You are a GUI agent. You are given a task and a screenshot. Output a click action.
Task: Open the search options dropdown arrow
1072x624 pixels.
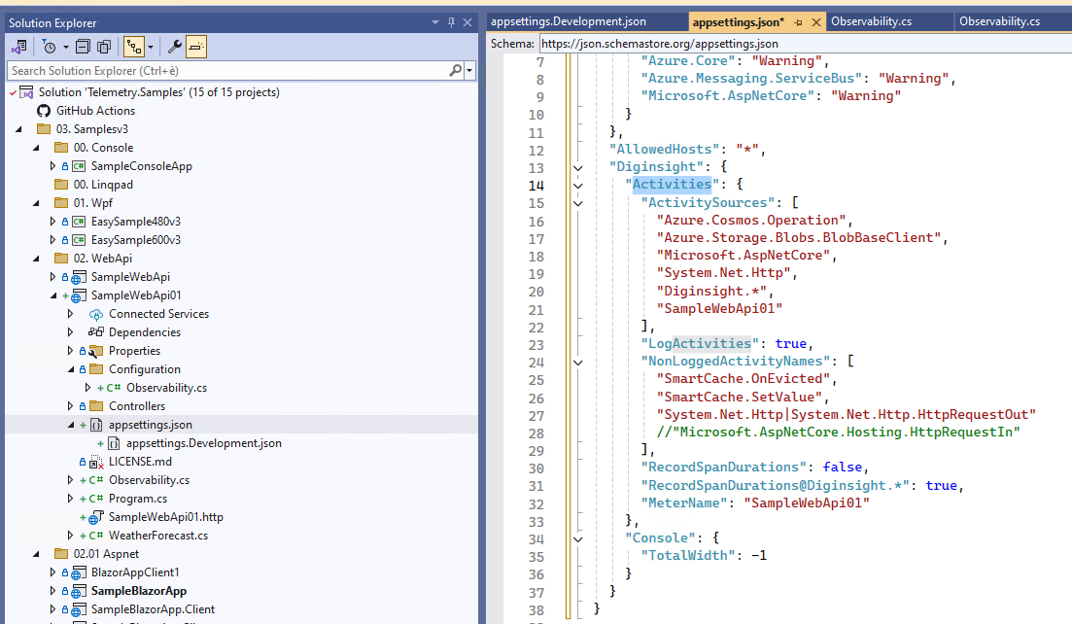[x=470, y=71]
